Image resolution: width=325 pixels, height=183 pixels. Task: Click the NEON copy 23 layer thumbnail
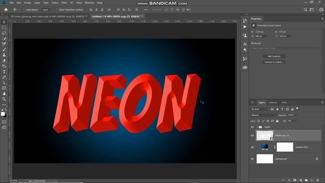click(x=265, y=136)
